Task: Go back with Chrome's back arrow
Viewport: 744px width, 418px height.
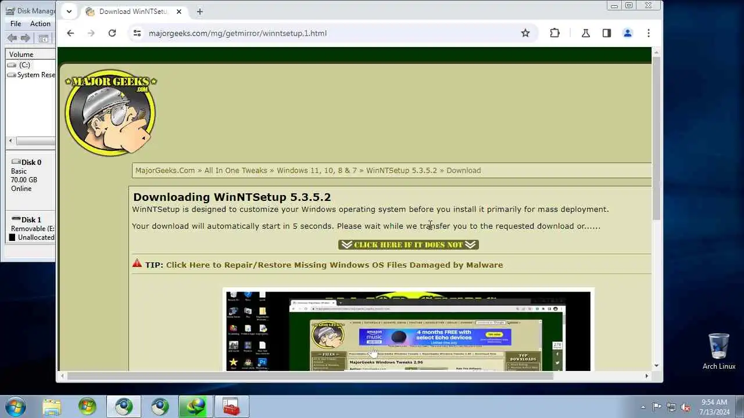Action: tap(70, 33)
